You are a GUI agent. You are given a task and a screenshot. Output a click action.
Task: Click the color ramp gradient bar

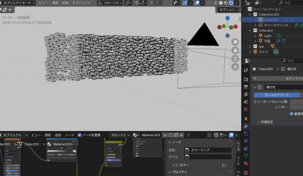pyautogui.click(x=62, y=151)
